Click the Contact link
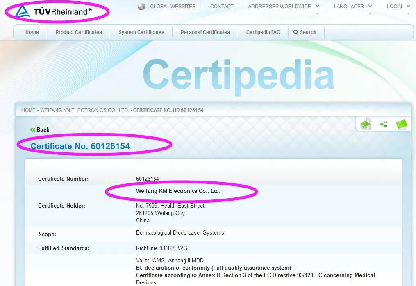The image size is (416, 286). [x=222, y=7]
